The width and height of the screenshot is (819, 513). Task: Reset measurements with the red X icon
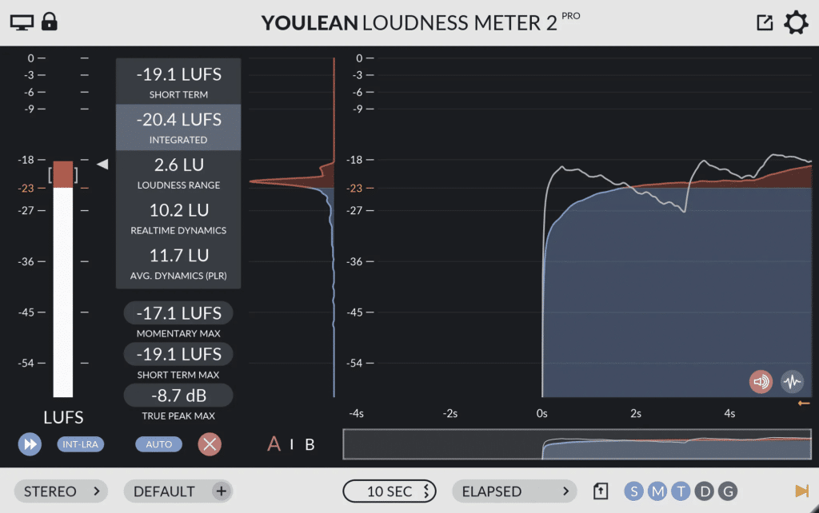(210, 444)
